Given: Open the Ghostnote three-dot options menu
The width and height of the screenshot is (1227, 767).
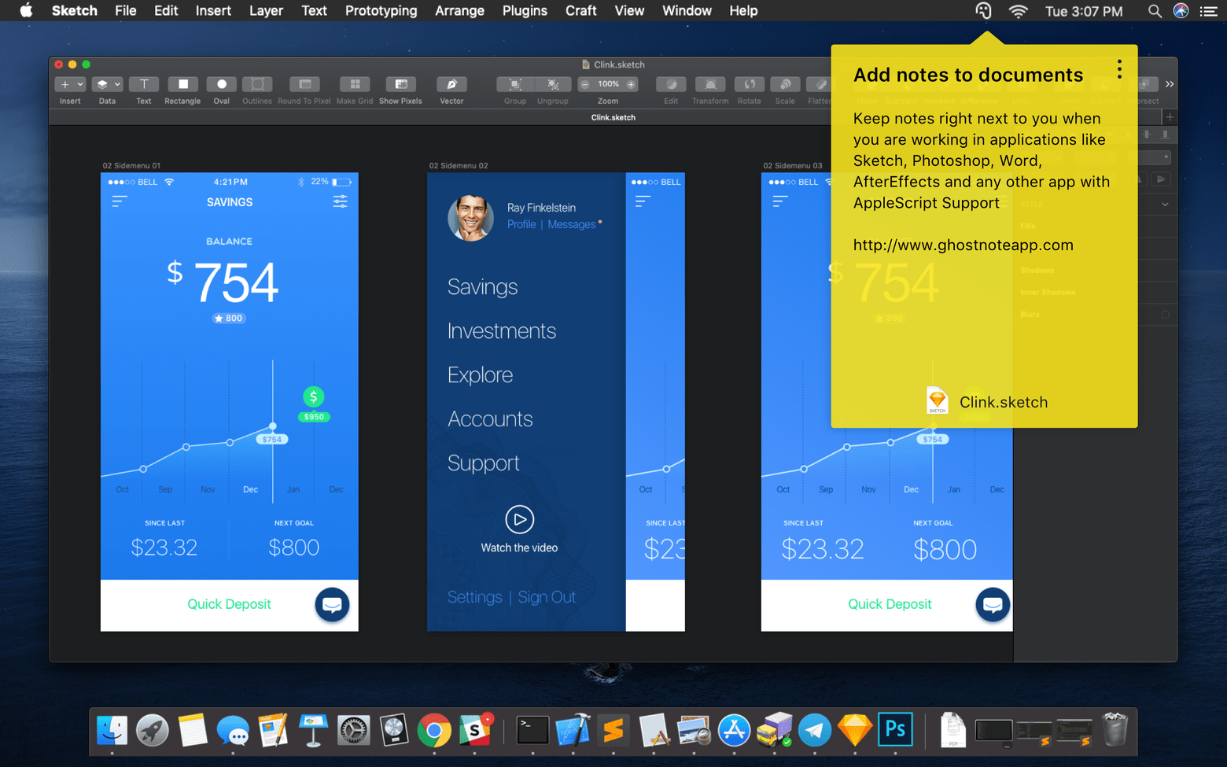Looking at the screenshot, I should (1119, 69).
